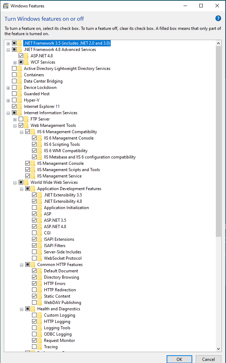
Task: Click the FTP Server folder icon
Action: point(26,119)
